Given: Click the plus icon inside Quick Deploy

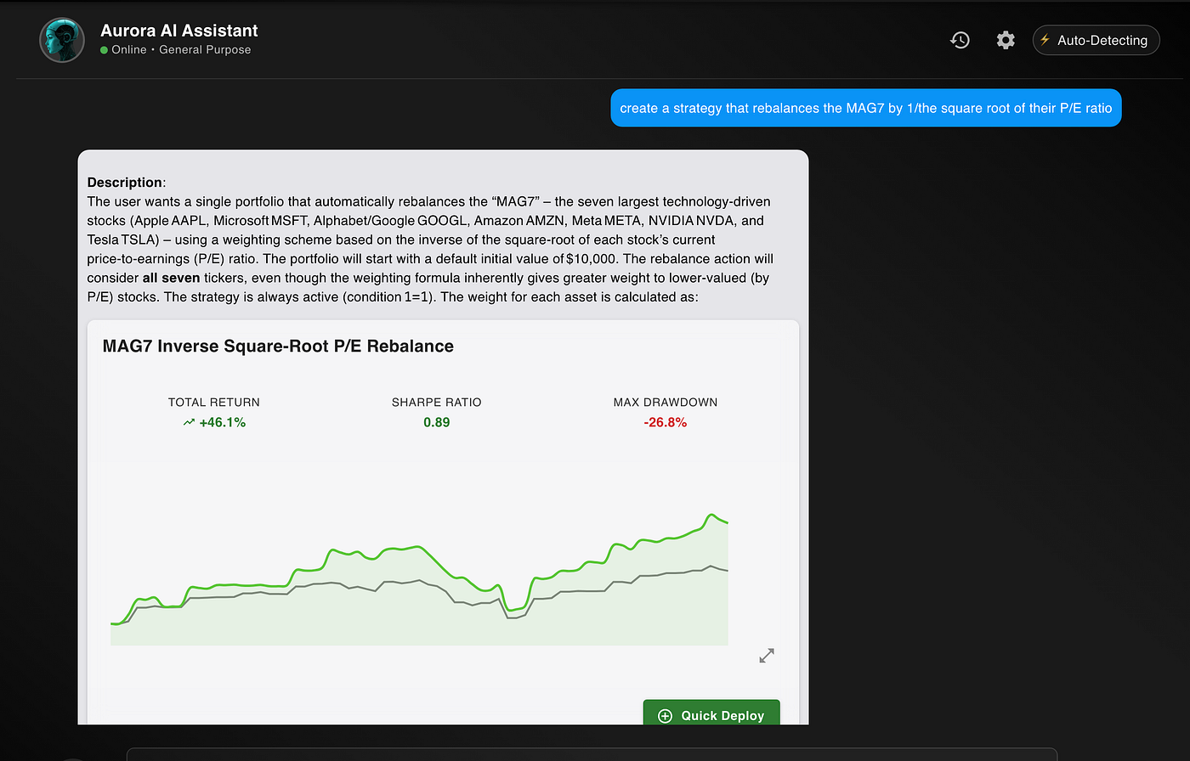Looking at the screenshot, I should [x=665, y=714].
